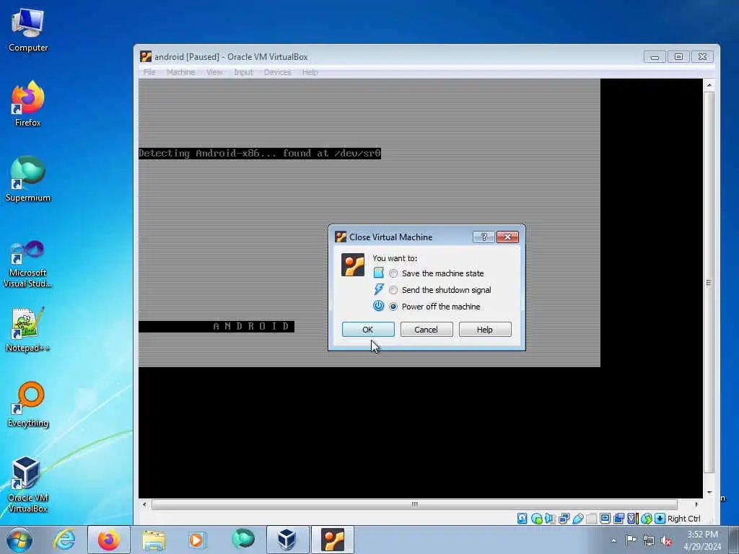Click the horizontal scrollbar left arrow
The width and height of the screenshot is (739, 554).
pyautogui.click(x=144, y=504)
